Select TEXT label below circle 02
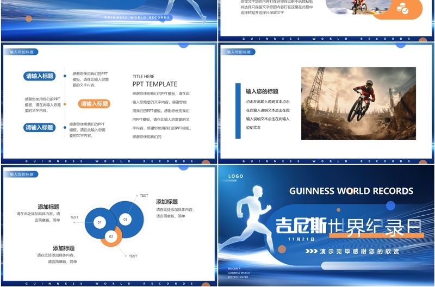This screenshot has width=435, height=287. (x=133, y=256)
